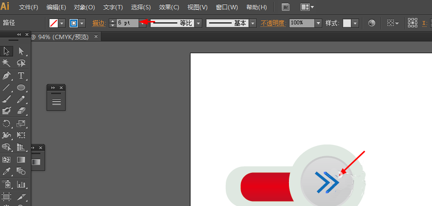Select the Symbol Sprayer tool
This screenshot has height=206, width=432.
click(x=6, y=184)
